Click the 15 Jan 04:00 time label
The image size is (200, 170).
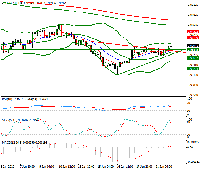106,167
